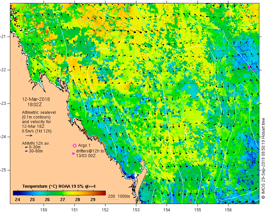Image resolution: width=266 pixels, height=213 pixels.
Task: Click the dark red colorbar end past 29
Action: (x=103, y=193)
